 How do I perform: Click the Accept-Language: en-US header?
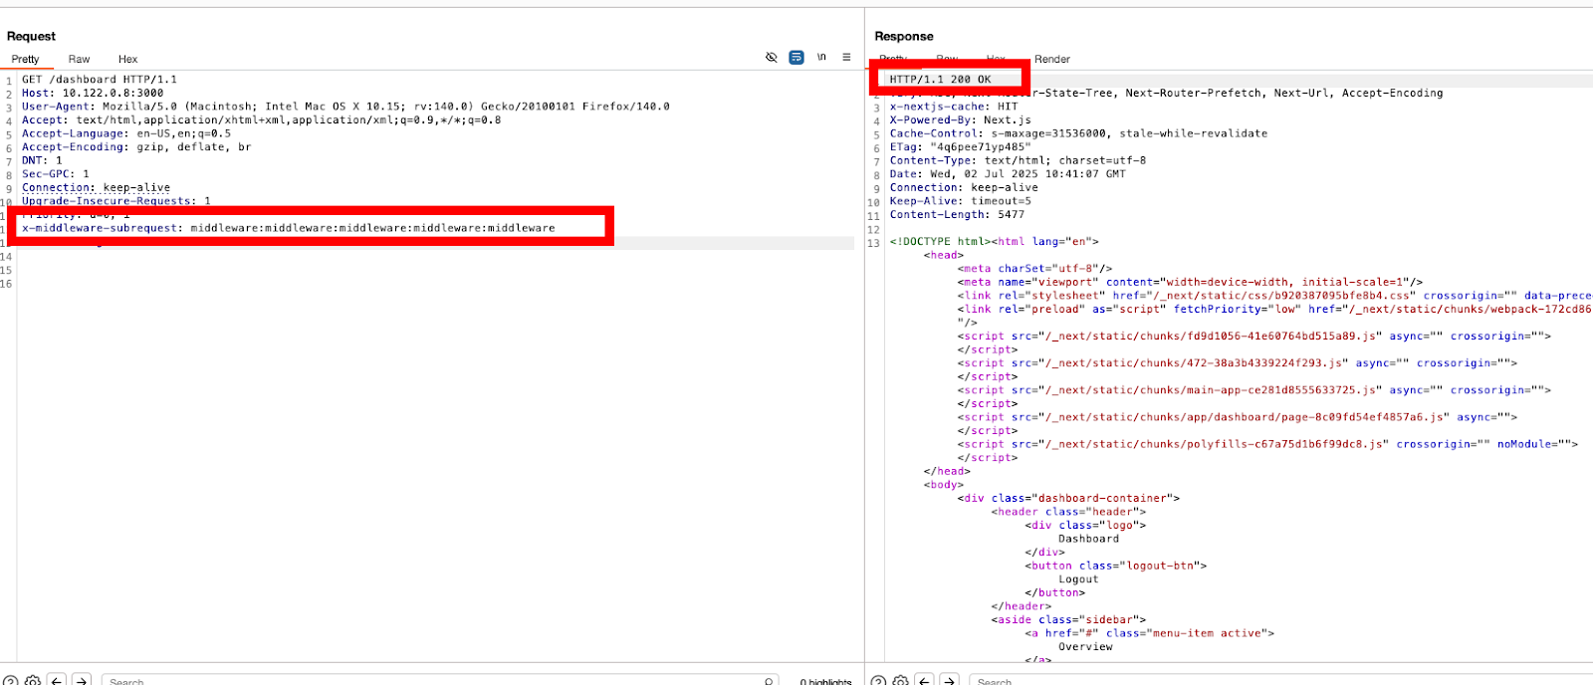(126, 133)
